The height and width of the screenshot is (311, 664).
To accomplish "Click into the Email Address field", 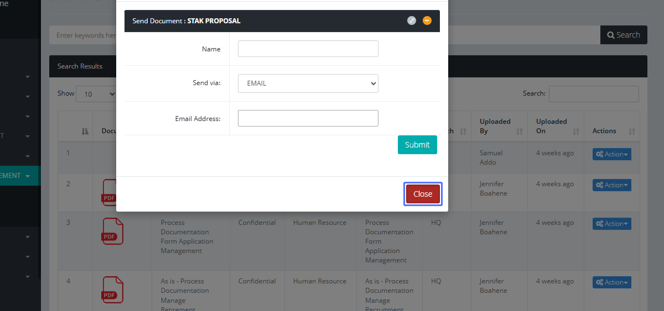I will pos(308,118).
